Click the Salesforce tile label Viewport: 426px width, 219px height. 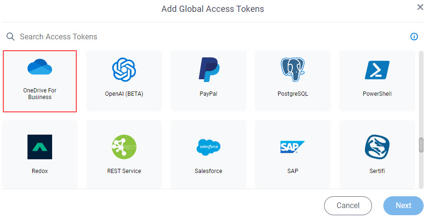pos(208,171)
